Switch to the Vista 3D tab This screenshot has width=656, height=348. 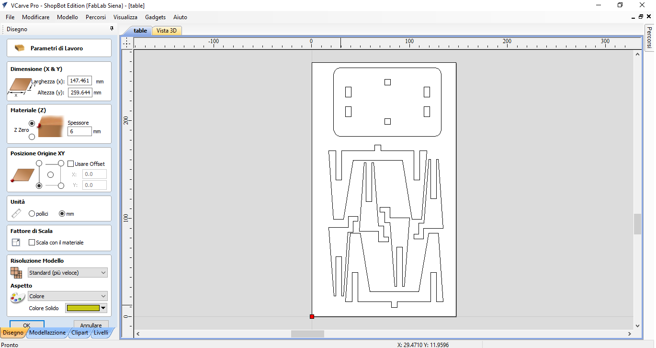coord(166,30)
